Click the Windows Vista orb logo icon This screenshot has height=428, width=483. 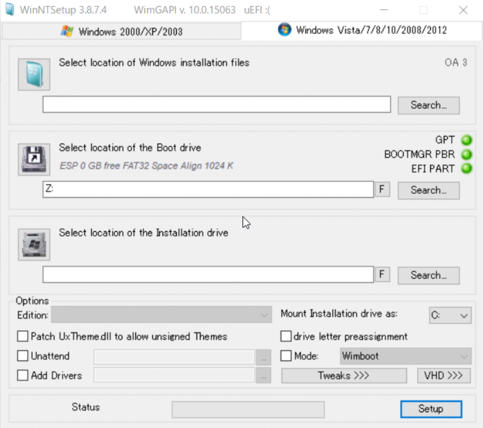[284, 30]
